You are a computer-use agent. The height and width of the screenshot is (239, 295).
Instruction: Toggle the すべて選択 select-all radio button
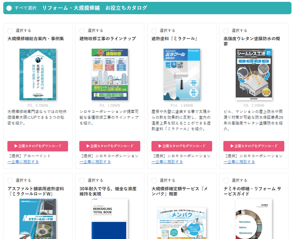click(9, 8)
